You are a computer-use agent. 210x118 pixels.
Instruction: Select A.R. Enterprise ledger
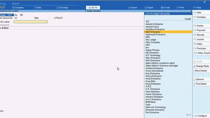(153, 89)
